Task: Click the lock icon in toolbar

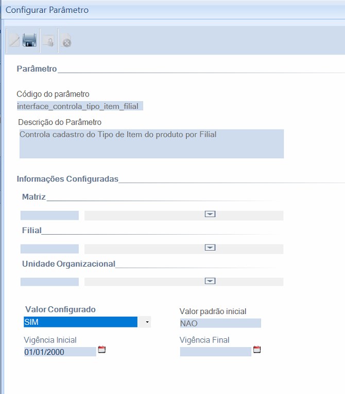Action: click(x=49, y=41)
